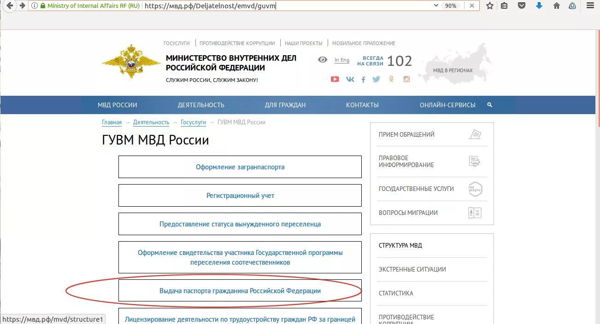Open Статистика in the sidebar

tap(396, 293)
